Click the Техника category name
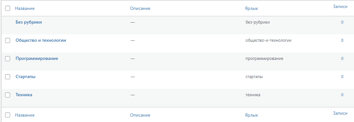354x122 pixels. coord(24,95)
